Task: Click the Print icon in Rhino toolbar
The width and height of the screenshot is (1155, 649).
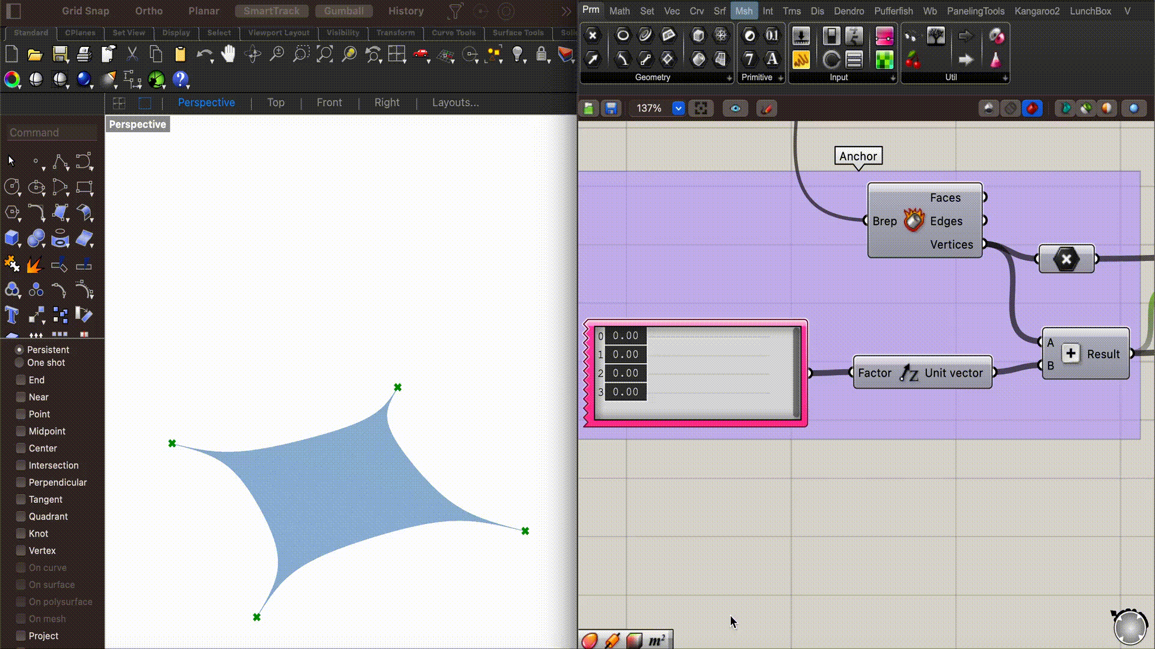Action: [x=84, y=55]
